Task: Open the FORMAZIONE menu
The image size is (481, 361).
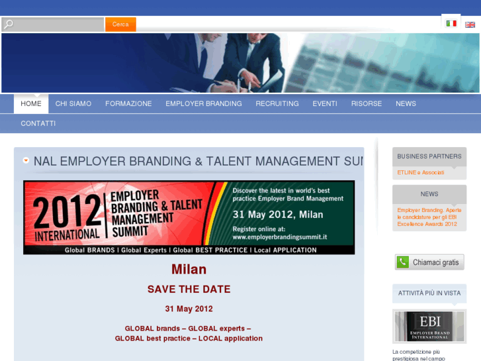Action: [x=128, y=103]
